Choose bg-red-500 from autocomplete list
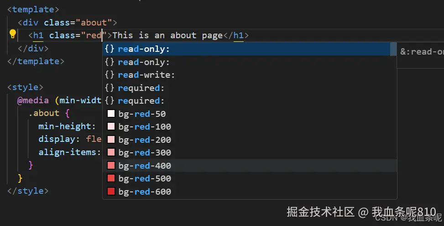Viewport: 444px width, 226px height. (x=144, y=178)
